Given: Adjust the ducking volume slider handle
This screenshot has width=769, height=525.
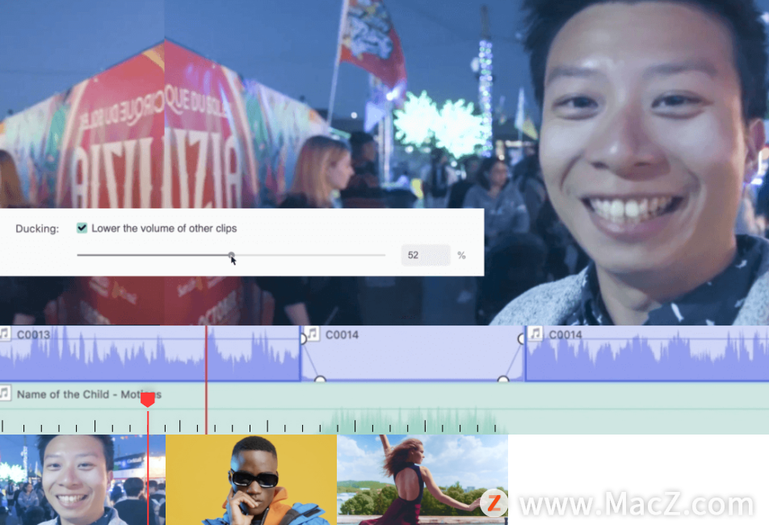Looking at the screenshot, I should tap(231, 255).
